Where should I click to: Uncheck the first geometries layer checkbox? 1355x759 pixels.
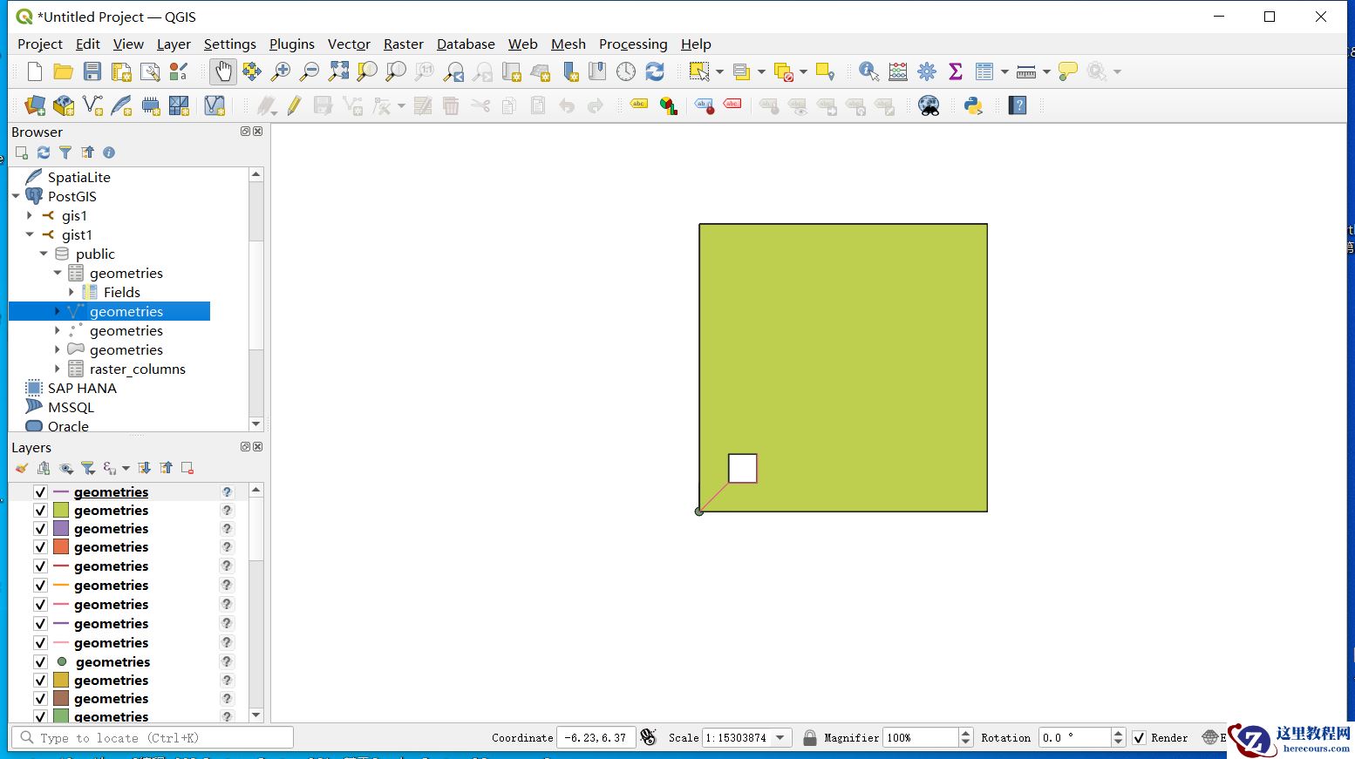pyautogui.click(x=40, y=491)
